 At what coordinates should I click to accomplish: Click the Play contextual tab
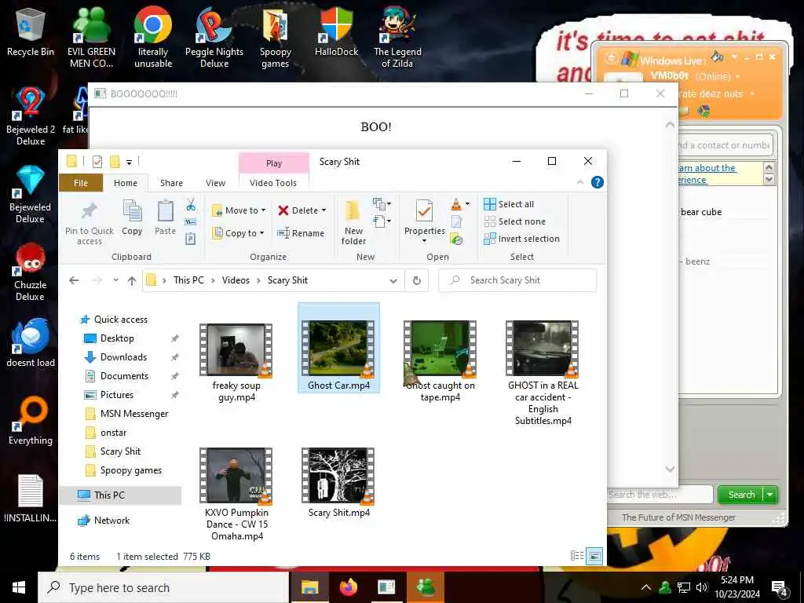coord(274,163)
